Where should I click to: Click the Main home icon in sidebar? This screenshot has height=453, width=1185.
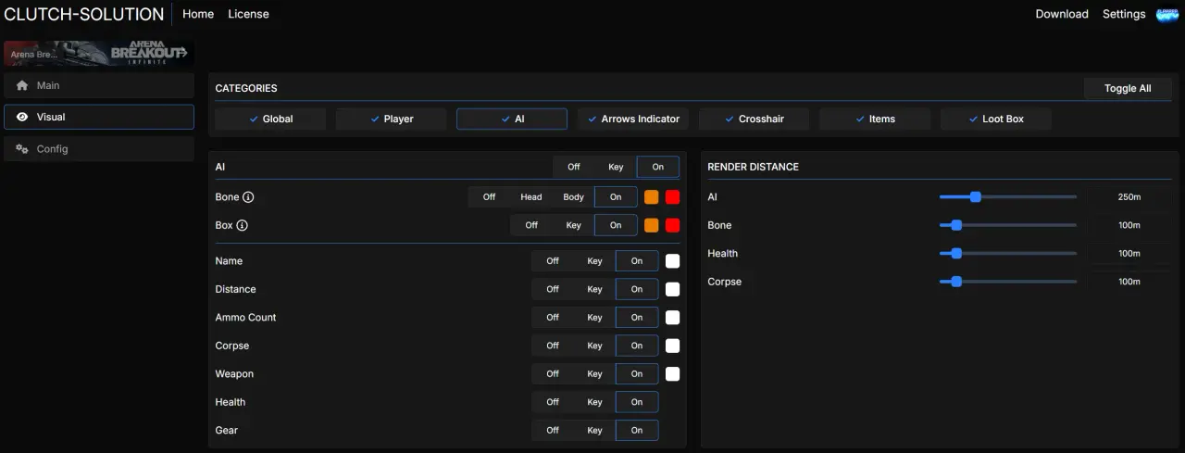(x=22, y=85)
